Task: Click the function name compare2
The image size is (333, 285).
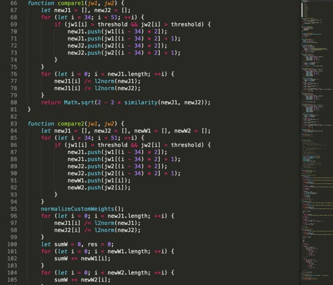Action: [x=71, y=124]
